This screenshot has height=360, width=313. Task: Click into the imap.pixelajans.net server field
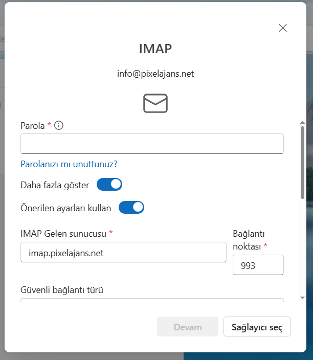pyautogui.click(x=123, y=252)
